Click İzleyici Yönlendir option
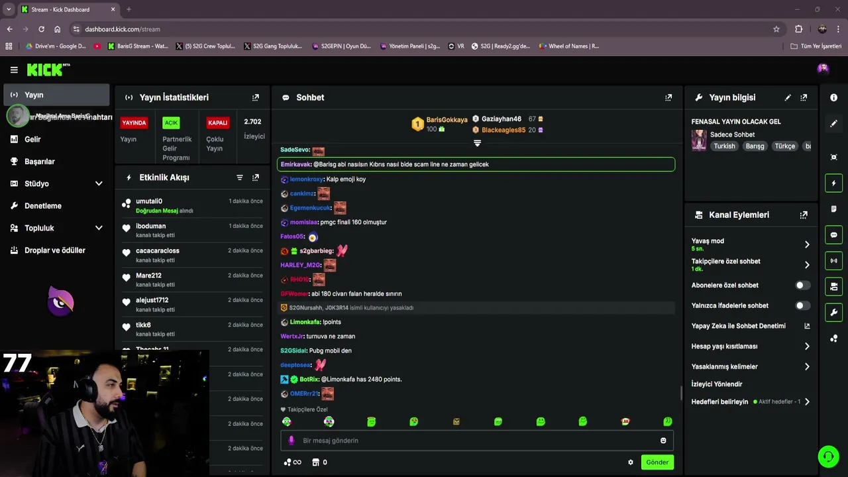Screen dimensions: 848x477 coord(717,384)
